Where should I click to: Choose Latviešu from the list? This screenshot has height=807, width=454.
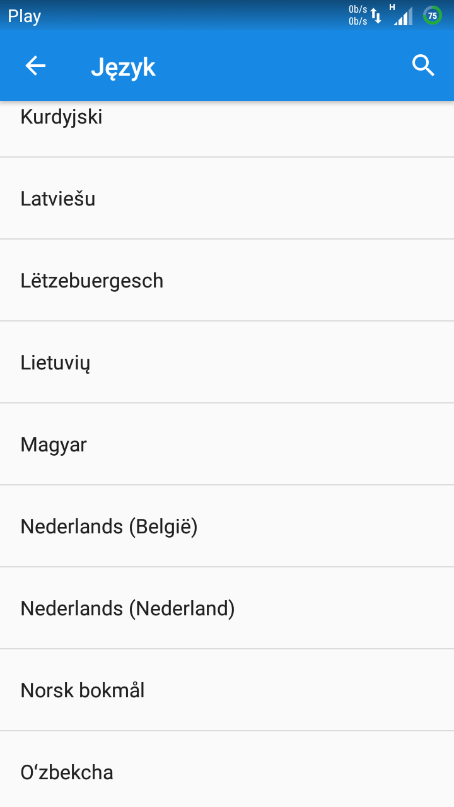227,199
